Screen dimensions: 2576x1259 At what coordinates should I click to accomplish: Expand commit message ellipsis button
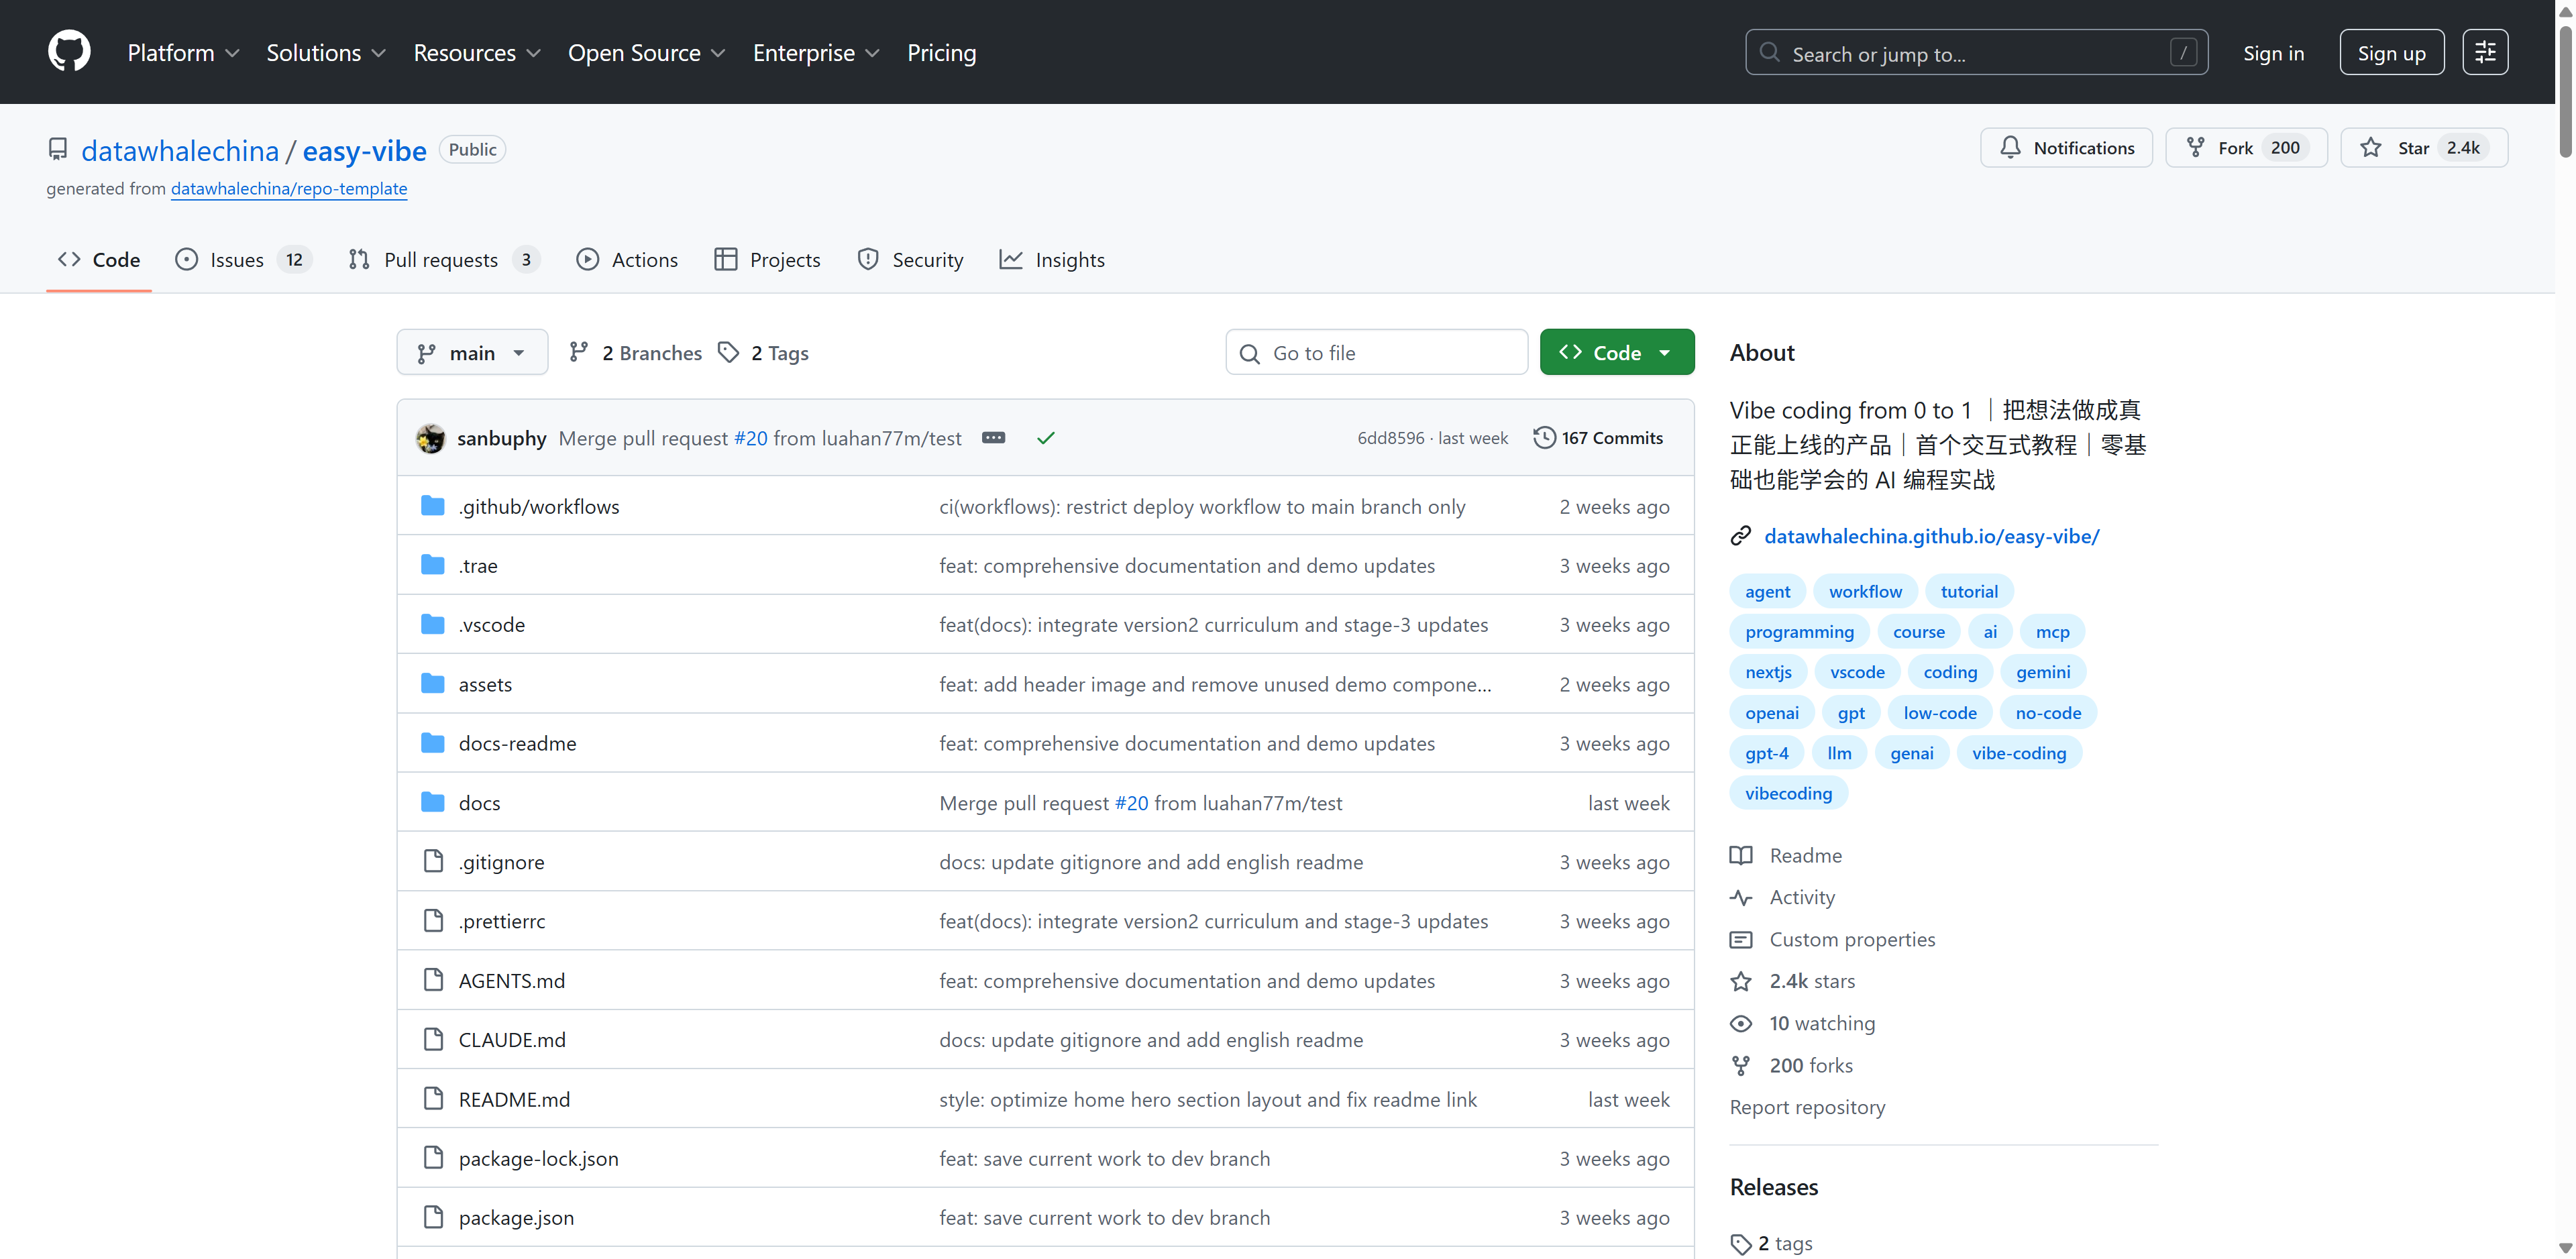click(x=993, y=438)
